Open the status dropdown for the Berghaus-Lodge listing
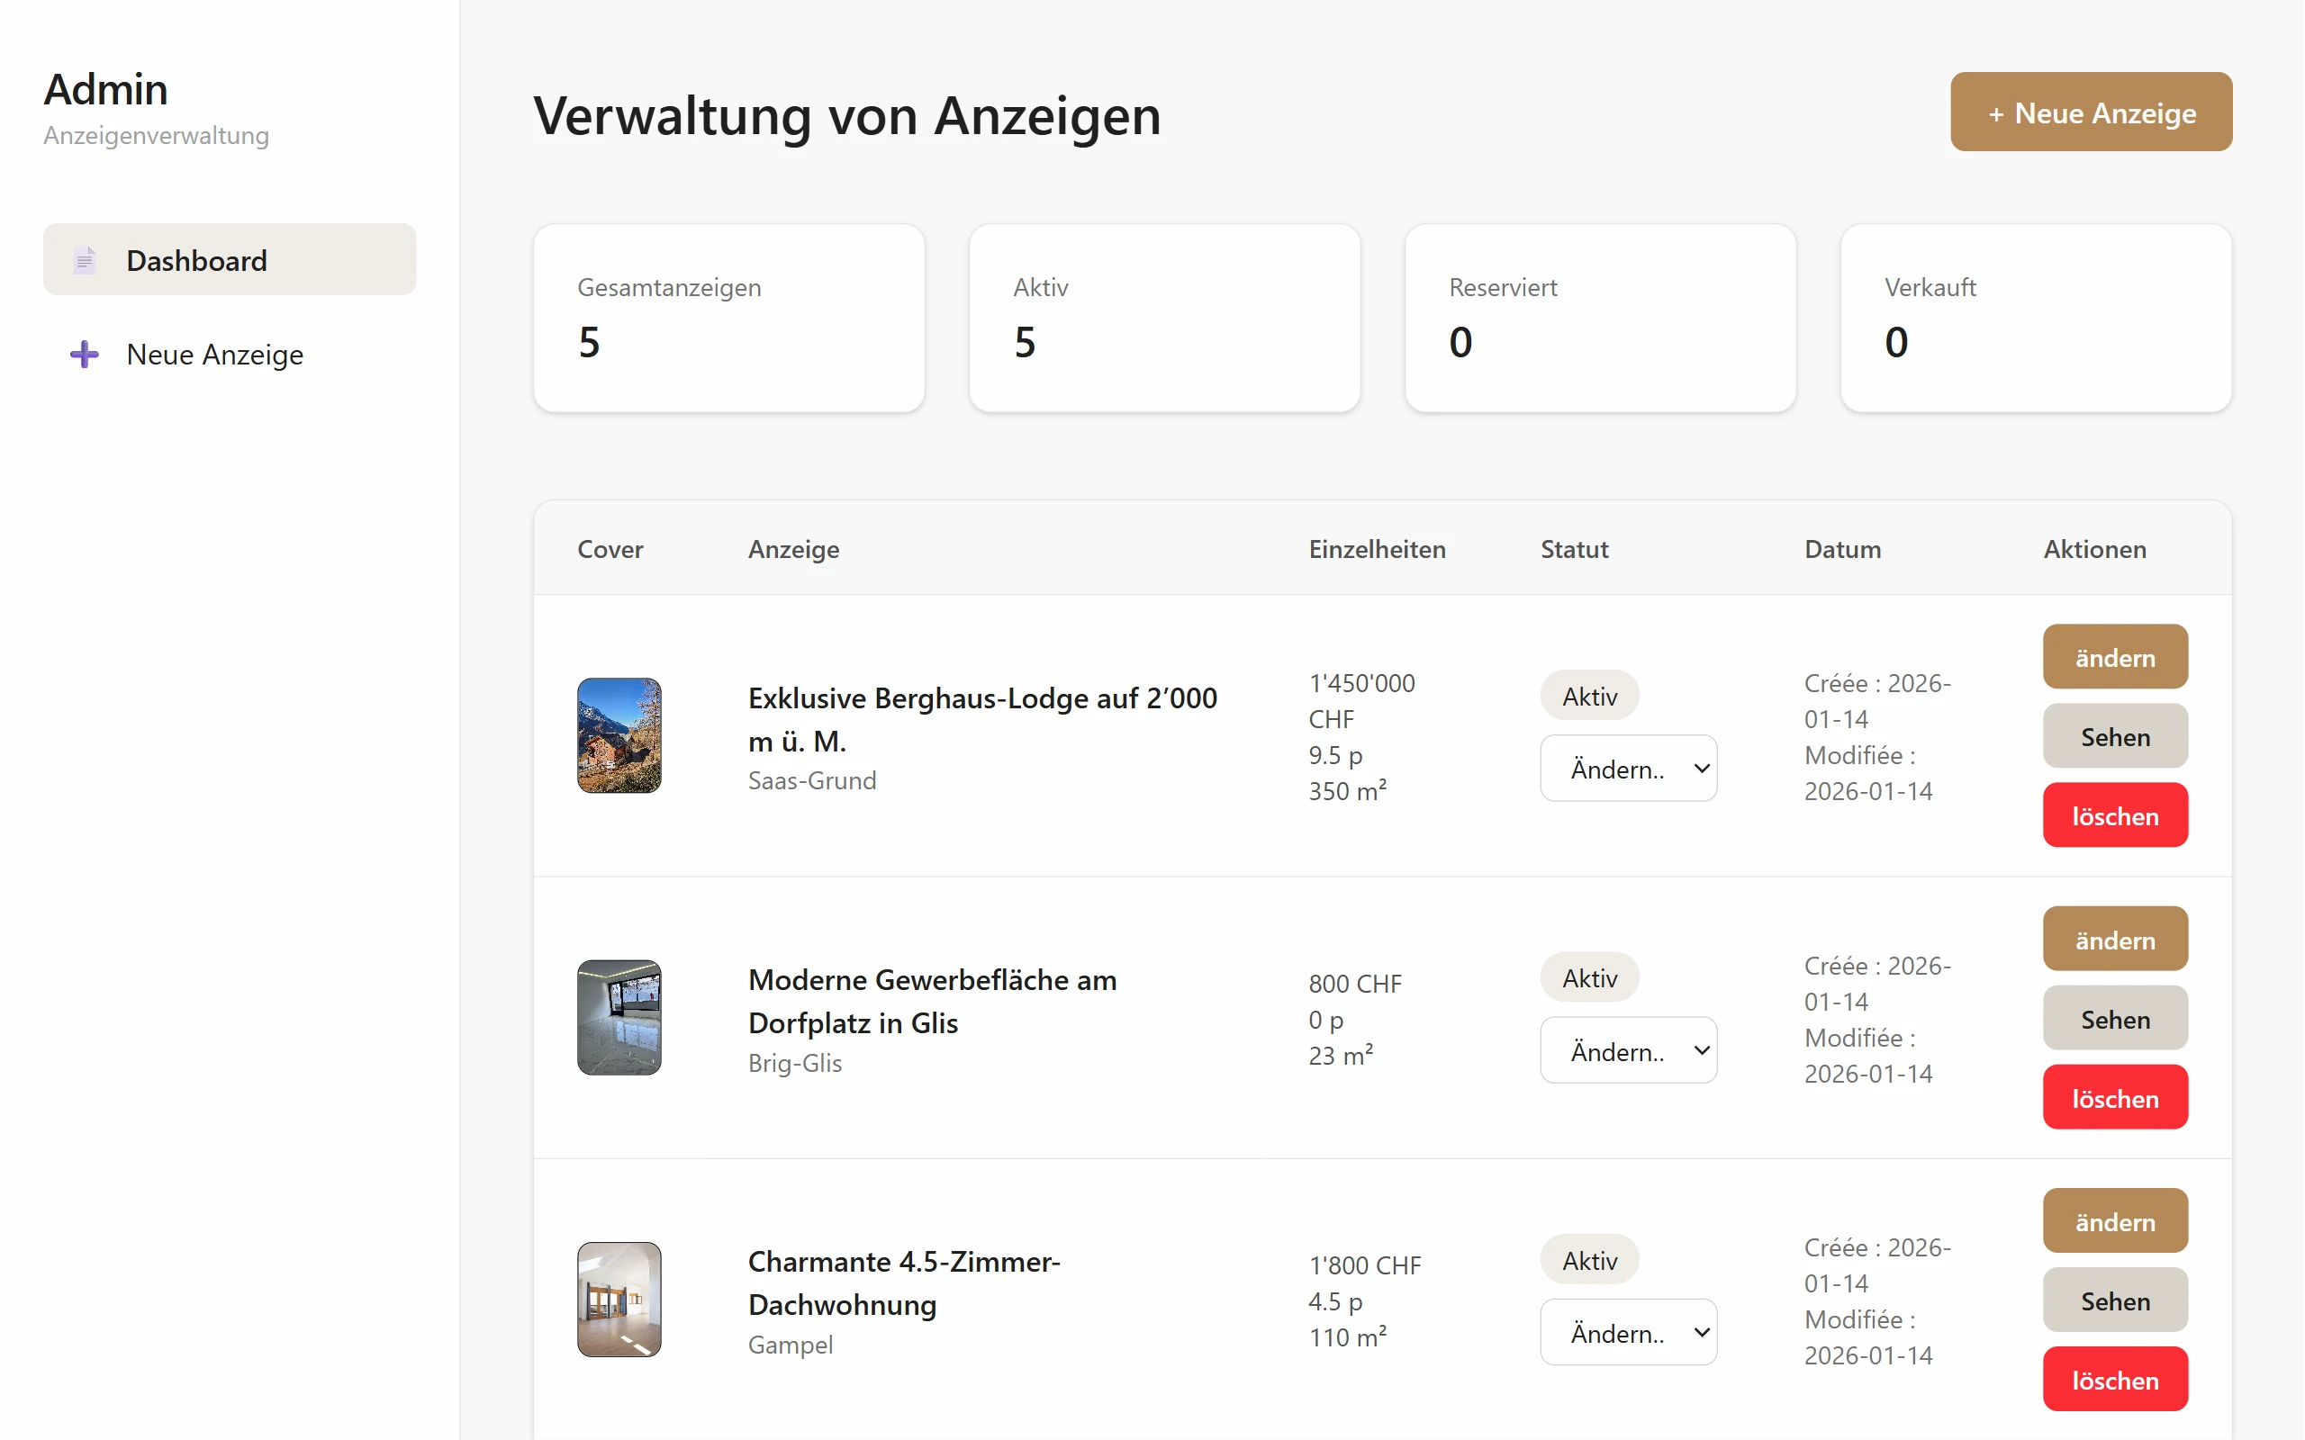This screenshot has height=1440, width=2305. pyautogui.click(x=1628, y=768)
